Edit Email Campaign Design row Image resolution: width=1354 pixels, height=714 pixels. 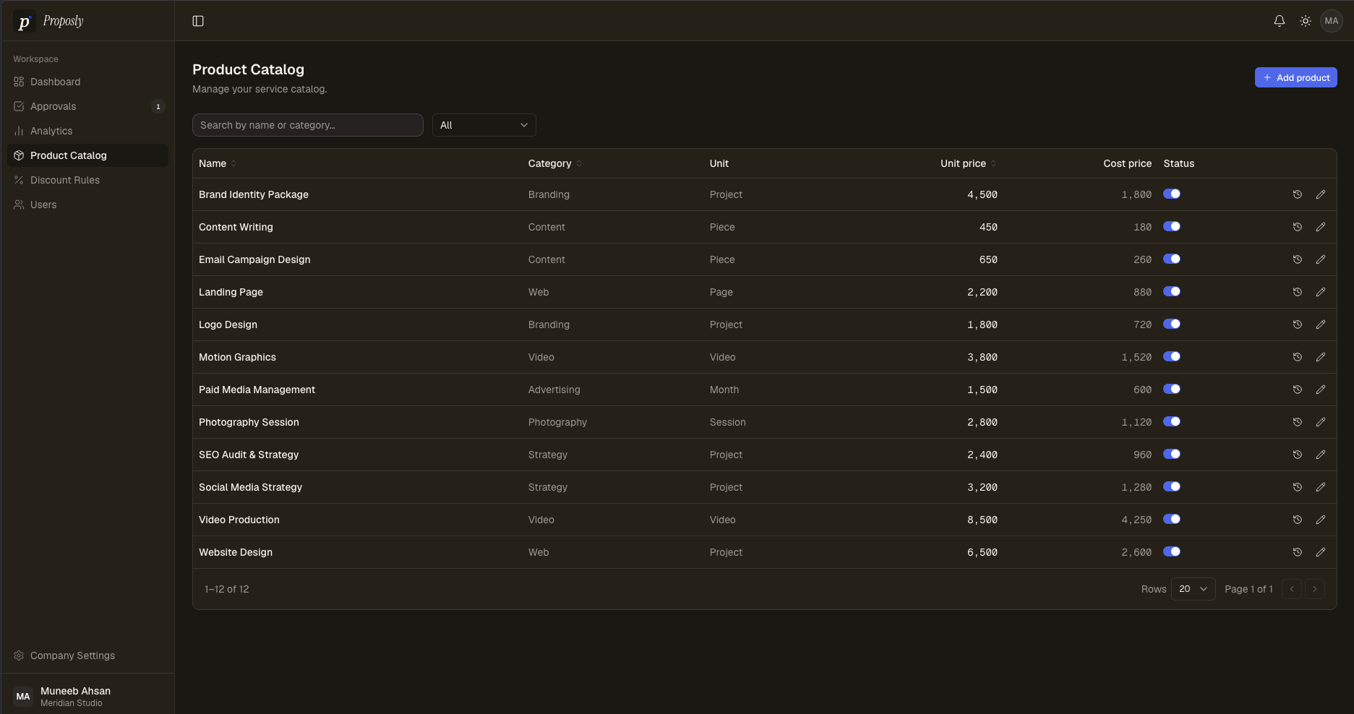click(x=1321, y=259)
